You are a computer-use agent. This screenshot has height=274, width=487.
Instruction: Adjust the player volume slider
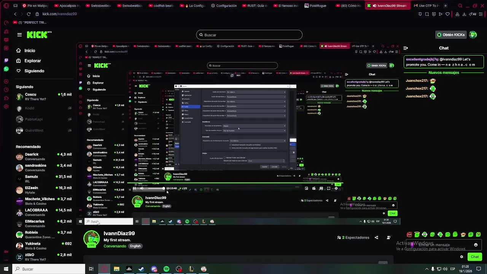point(156,188)
